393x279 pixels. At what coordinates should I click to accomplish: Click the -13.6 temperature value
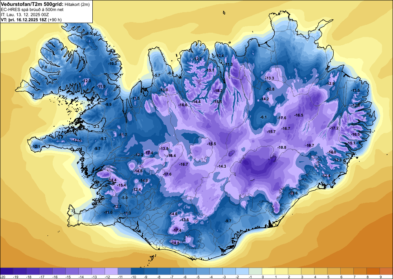click(184, 220)
